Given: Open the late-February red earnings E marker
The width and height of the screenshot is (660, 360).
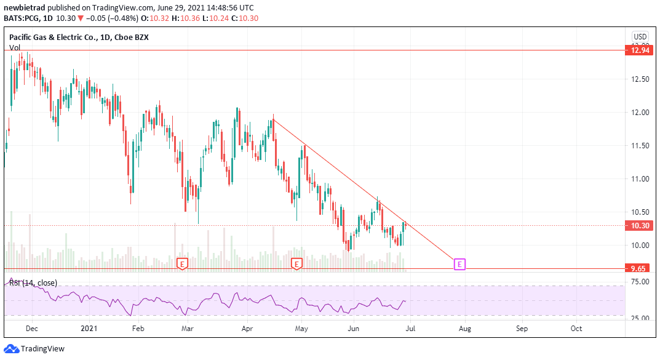Looking at the screenshot, I should pyautogui.click(x=182, y=264).
